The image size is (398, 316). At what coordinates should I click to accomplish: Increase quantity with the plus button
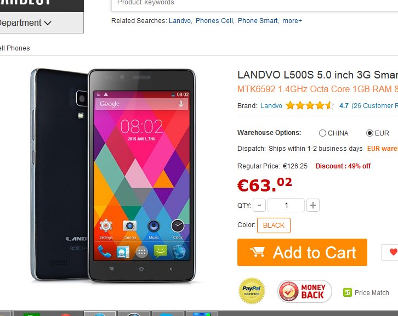point(312,205)
